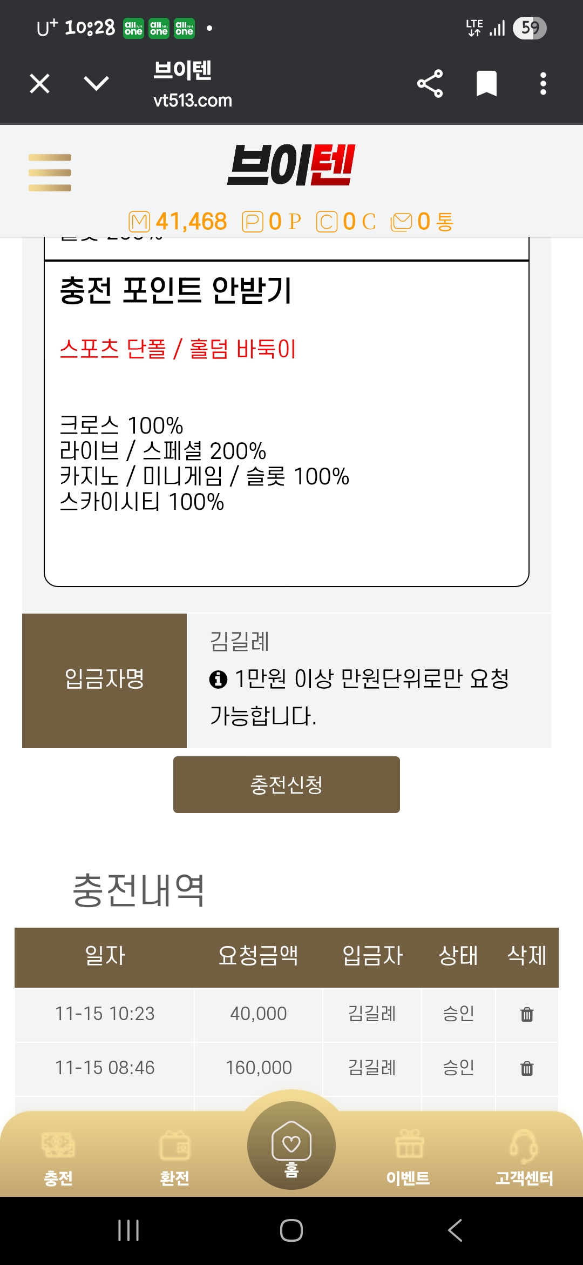
Task: Open the 0 통 messages envelope
Action: pos(423,222)
